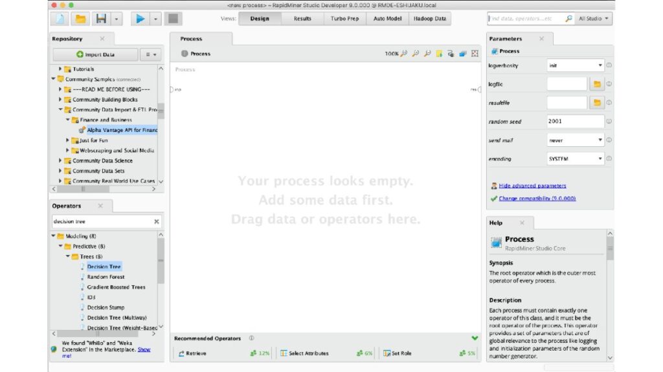Open the encoding dropdown set to SYSTEM

point(575,159)
